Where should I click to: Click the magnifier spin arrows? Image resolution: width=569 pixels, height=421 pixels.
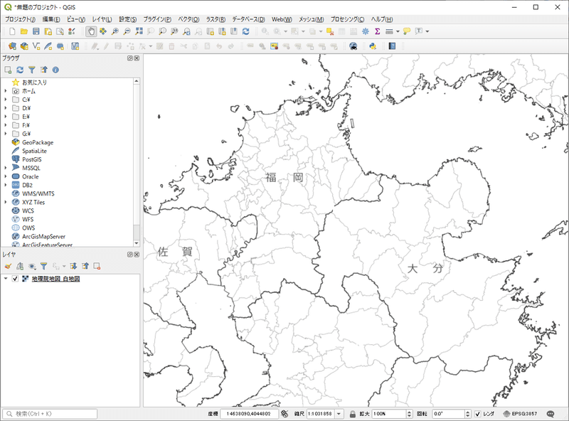410,414
